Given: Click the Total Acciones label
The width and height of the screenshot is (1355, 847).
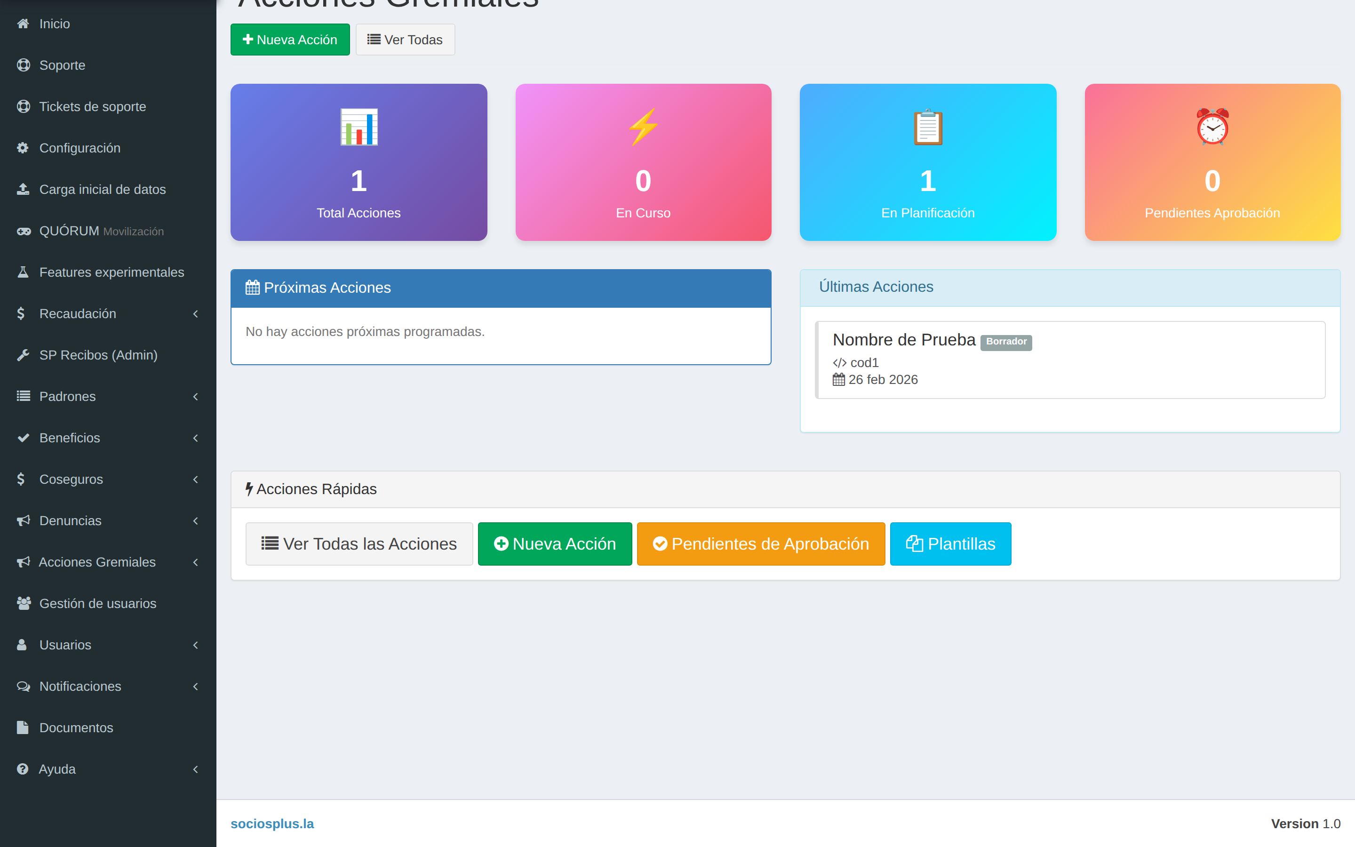Looking at the screenshot, I should click(359, 214).
